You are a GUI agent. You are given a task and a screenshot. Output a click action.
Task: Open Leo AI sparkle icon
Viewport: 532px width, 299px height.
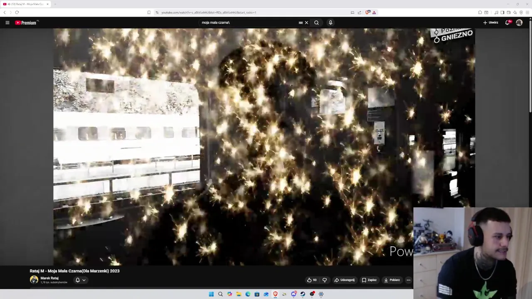pos(515,12)
